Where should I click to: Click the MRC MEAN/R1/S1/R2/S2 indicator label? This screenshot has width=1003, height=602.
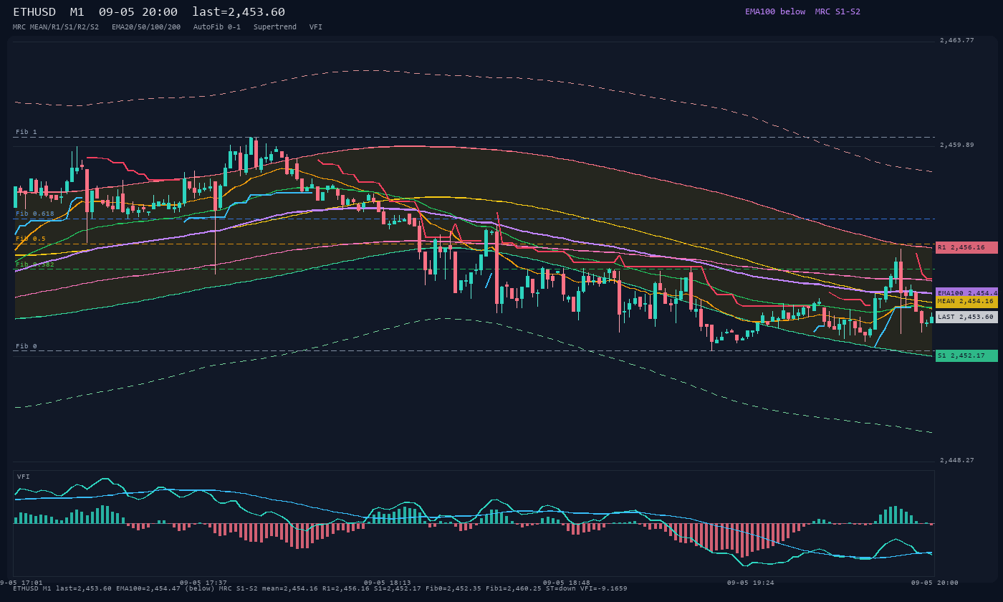56,27
